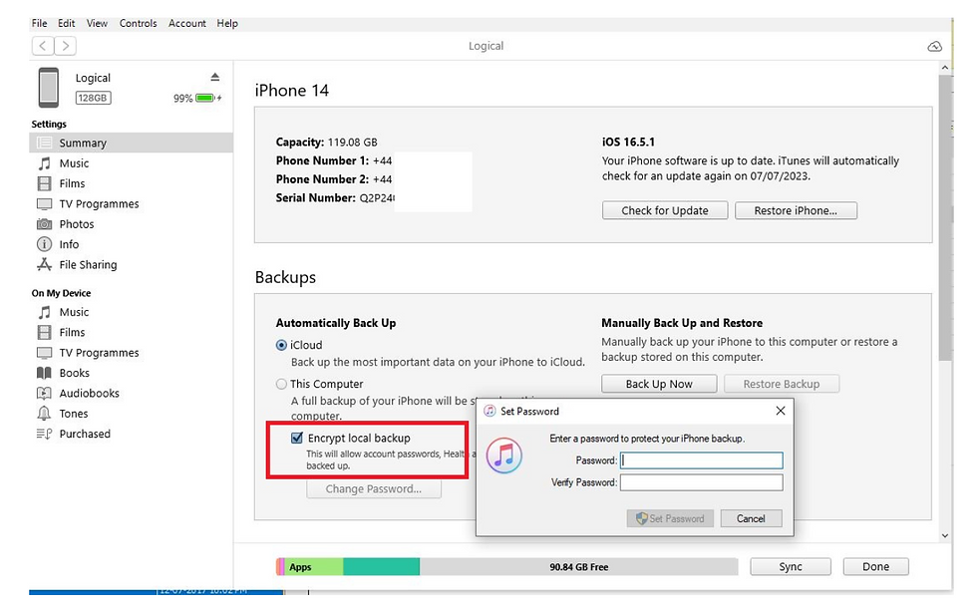Open the View menu

pos(97,23)
